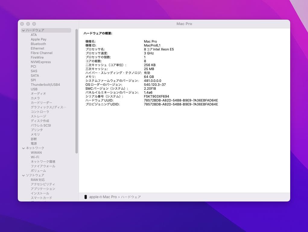Click the Mac icon in the breadcrumb bar
This screenshot has width=308, height=232.
point(86,197)
